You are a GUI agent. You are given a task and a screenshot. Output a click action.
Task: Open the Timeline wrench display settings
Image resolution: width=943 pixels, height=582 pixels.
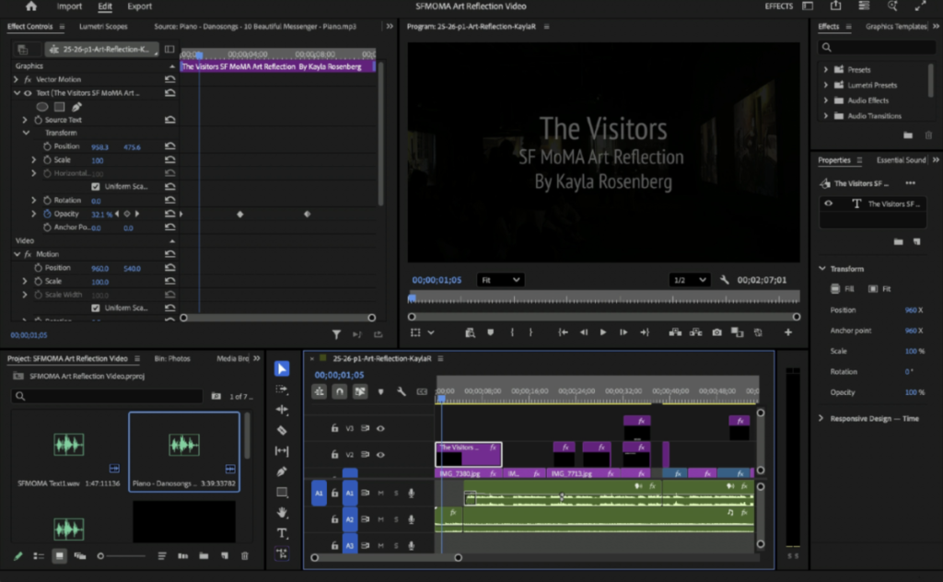pyautogui.click(x=402, y=391)
